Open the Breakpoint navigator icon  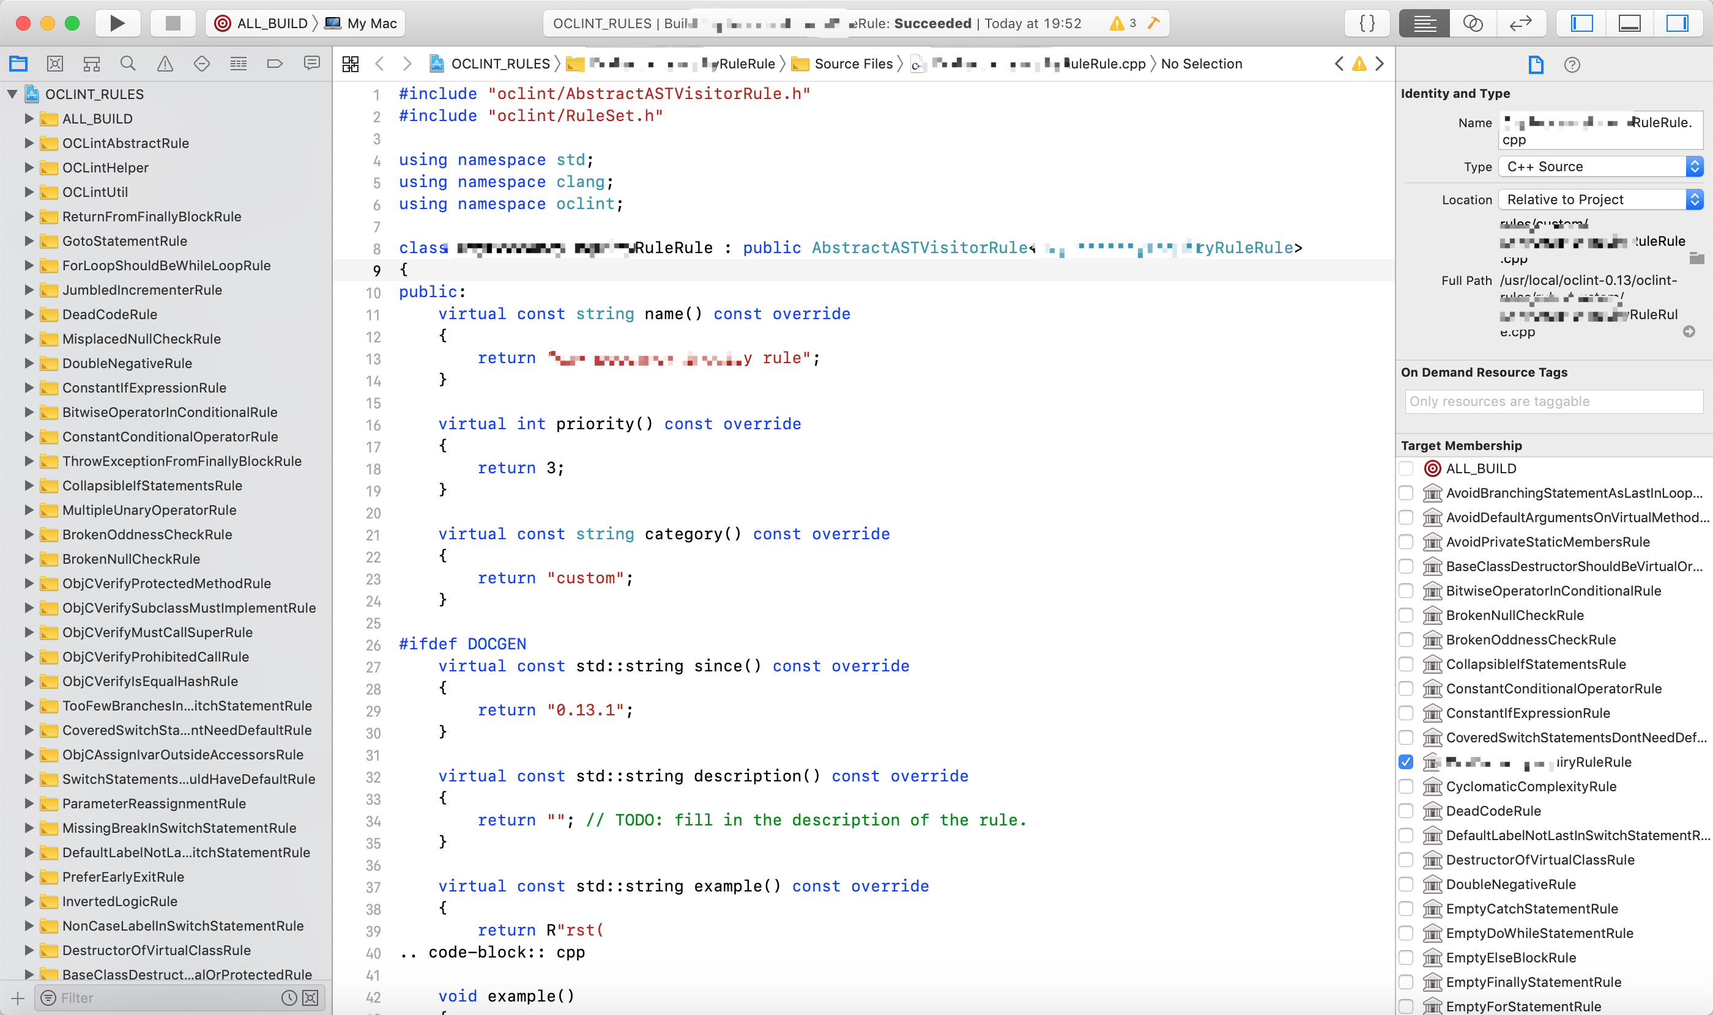[x=275, y=64]
